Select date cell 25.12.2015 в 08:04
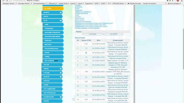 point(98,77)
